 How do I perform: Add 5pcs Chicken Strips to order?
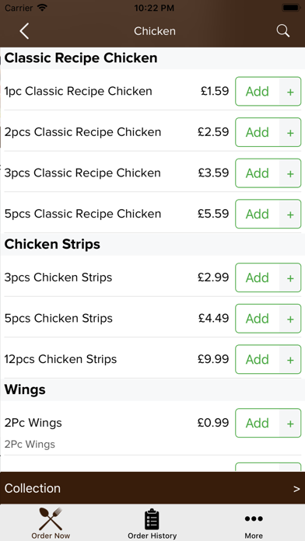click(258, 319)
